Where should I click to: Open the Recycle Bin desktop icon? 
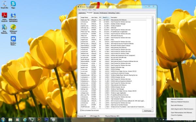(x=4, y=5)
